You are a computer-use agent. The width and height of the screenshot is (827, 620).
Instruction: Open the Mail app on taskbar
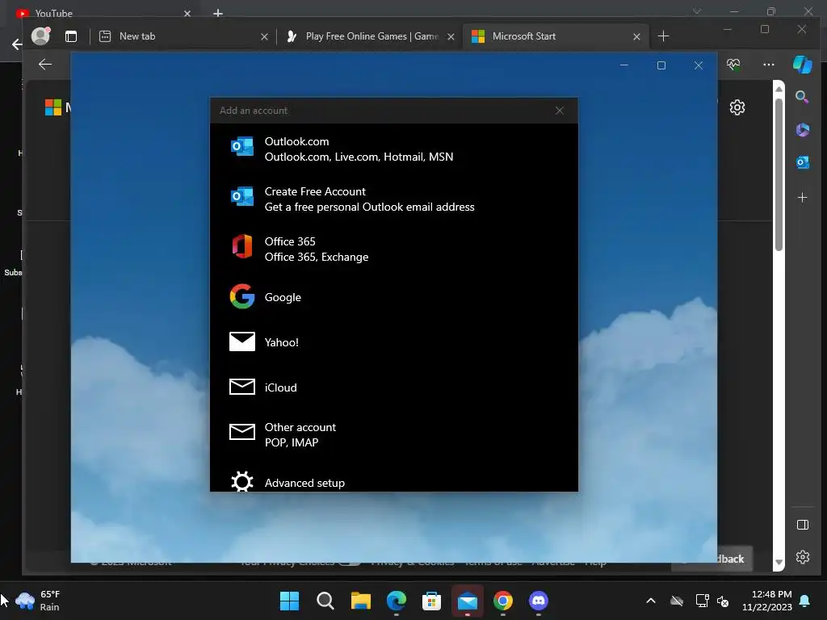pyautogui.click(x=468, y=601)
